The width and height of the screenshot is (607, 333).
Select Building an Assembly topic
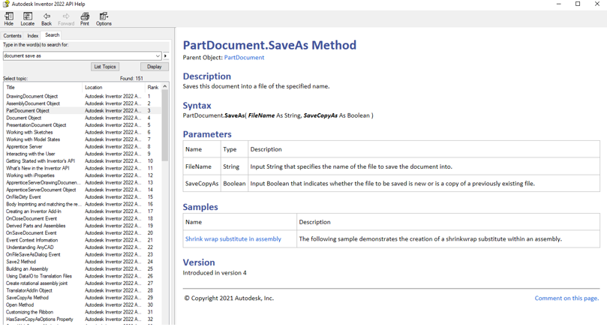coord(27,268)
